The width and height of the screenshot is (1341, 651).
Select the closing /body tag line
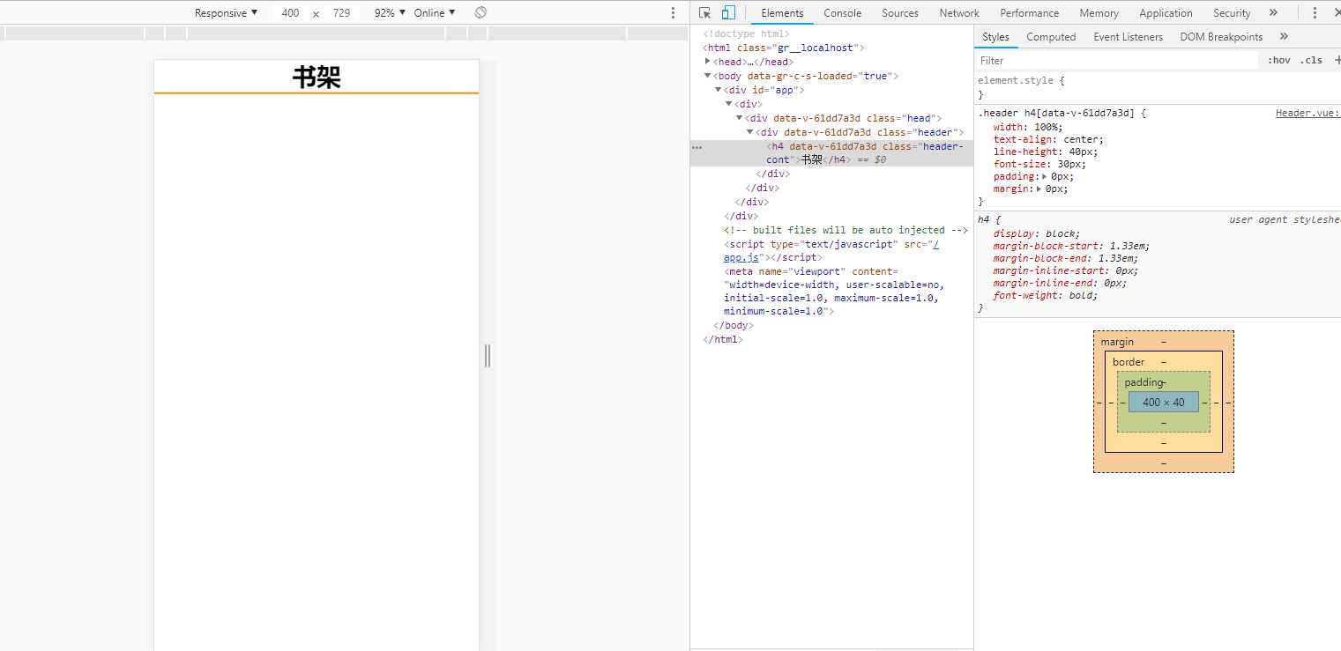point(733,325)
